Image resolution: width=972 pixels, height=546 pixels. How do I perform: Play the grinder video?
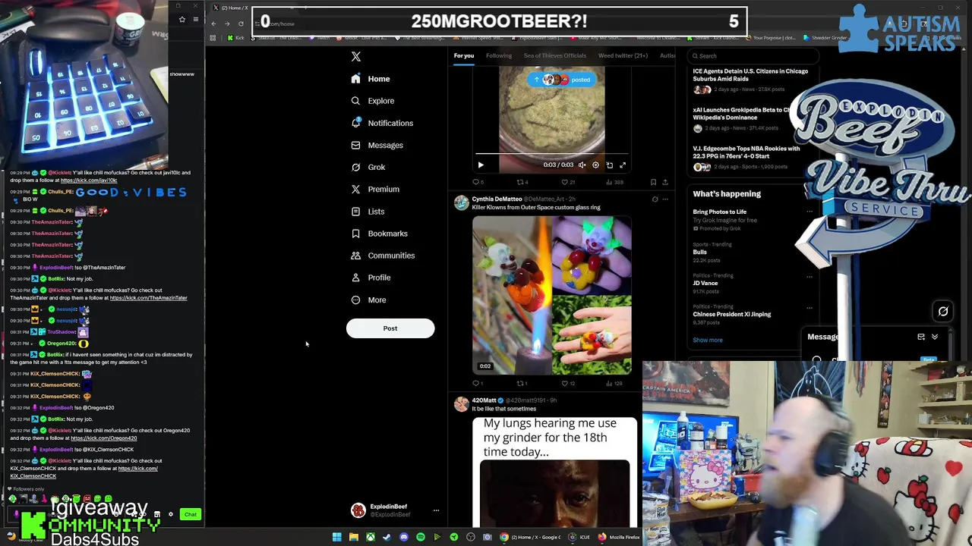click(480, 165)
